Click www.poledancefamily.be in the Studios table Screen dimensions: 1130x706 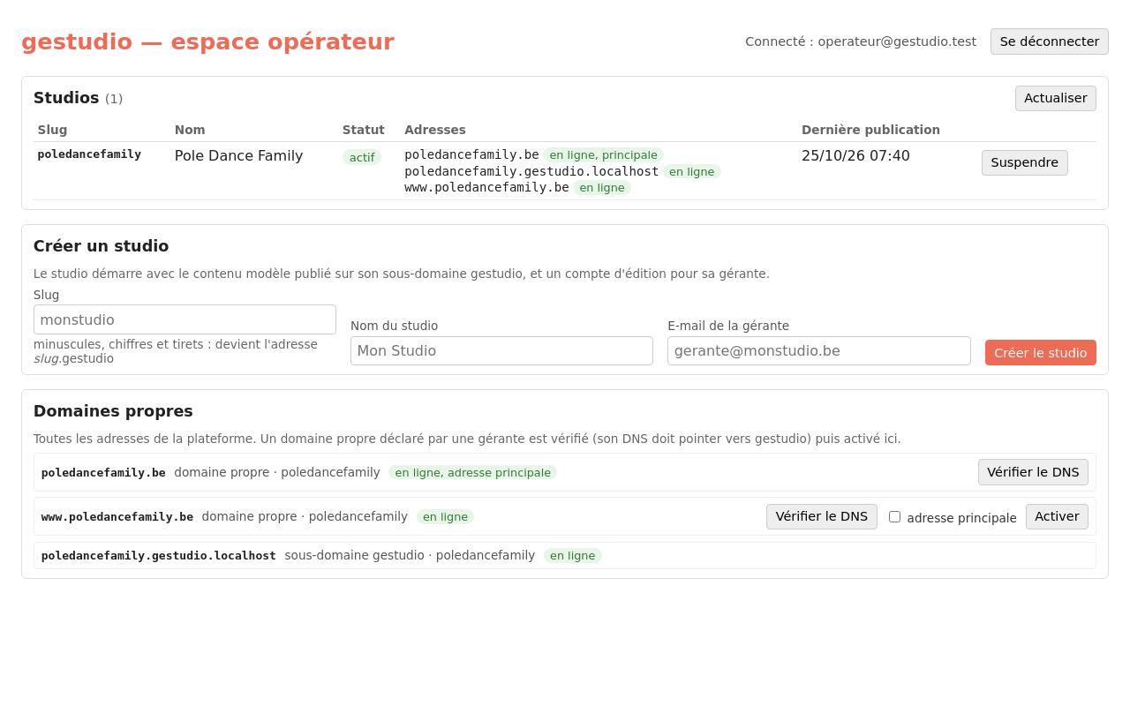[486, 187]
